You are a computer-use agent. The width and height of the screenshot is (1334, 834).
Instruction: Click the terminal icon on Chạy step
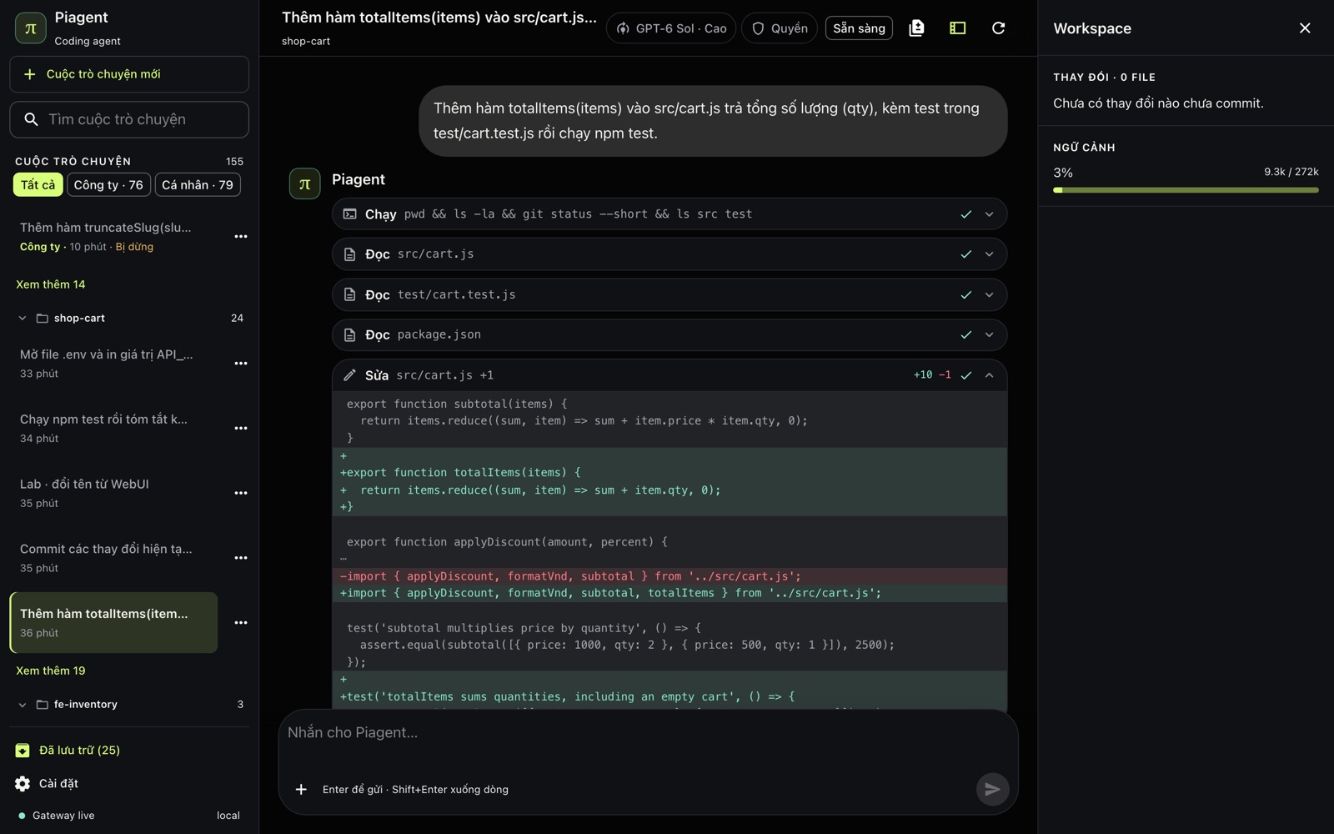point(350,214)
